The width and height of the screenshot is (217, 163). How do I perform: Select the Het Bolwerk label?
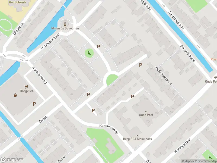(x=17, y=2)
